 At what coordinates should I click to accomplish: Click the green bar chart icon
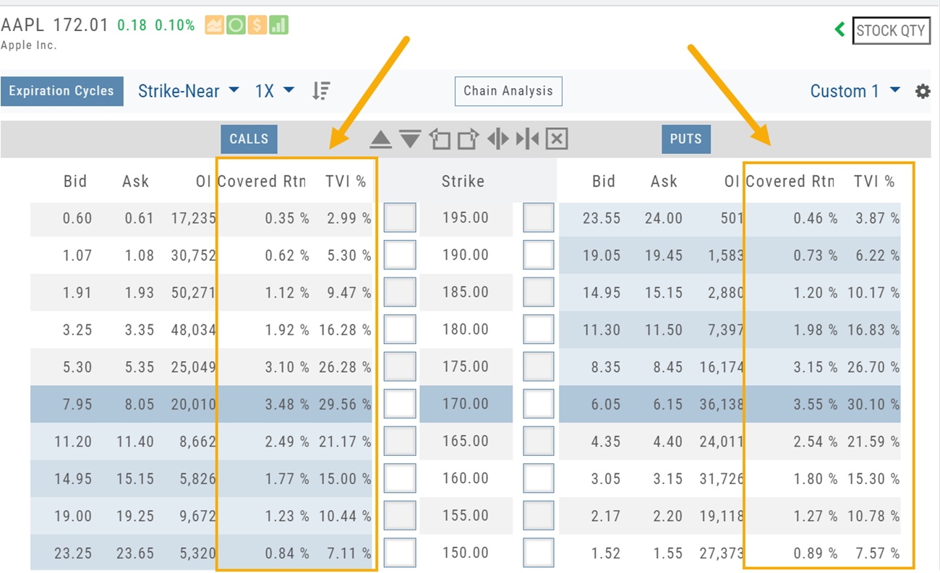point(278,25)
